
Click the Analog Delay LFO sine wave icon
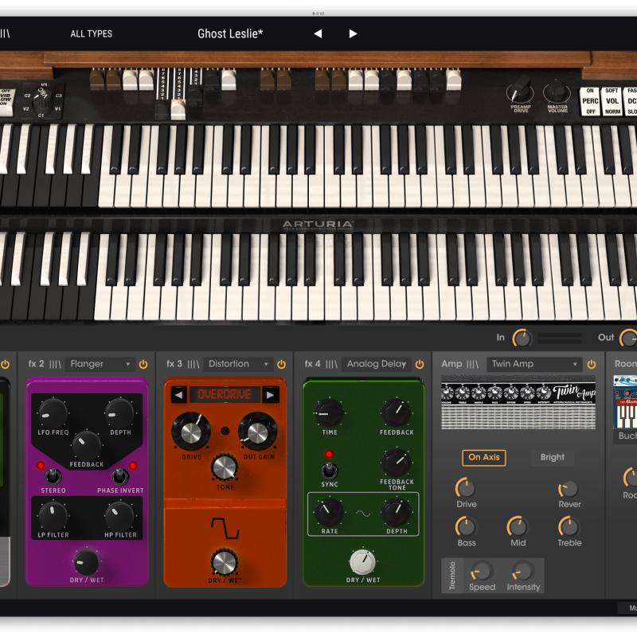coord(363,514)
